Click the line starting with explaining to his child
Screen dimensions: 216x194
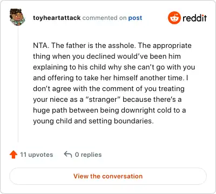114,67
